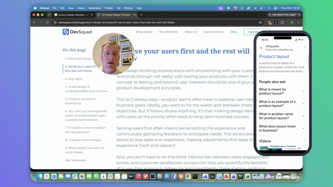This screenshot has height=187, width=333.
Task: Jump to "Key takeaways" in sidebar
Action: pyautogui.click(x=76, y=160)
